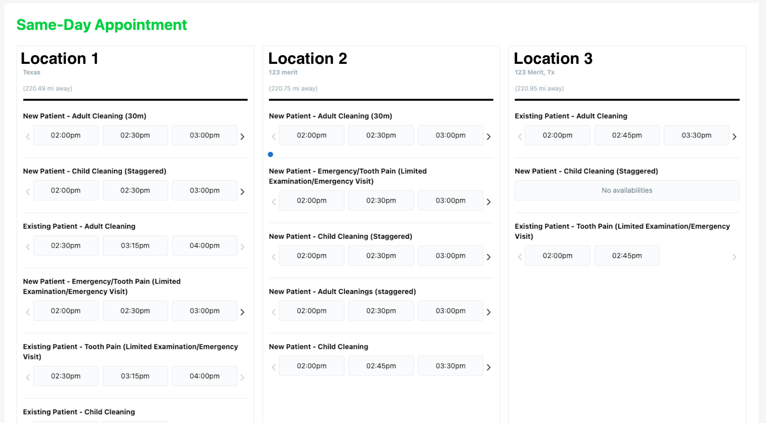Image resolution: width=766 pixels, height=423 pixels.
Task: Show next times for Location 2 Child Cleaning (Staggered)
Action: tap(488, 257)
